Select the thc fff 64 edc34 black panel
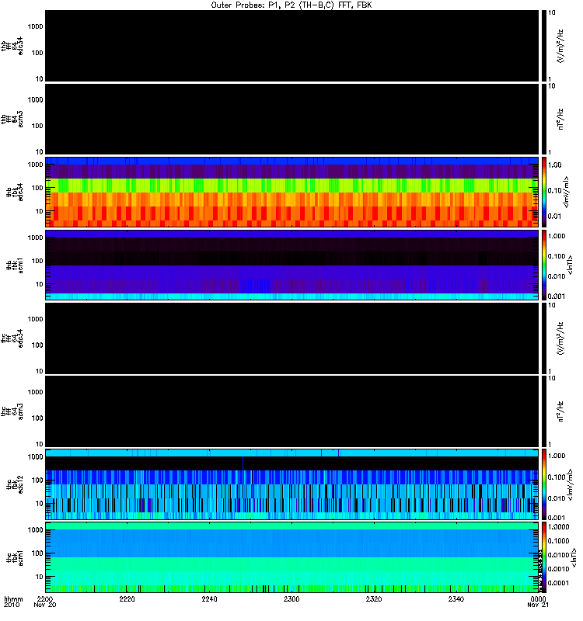This screenshot has height=621, width=583. (291, 338)
